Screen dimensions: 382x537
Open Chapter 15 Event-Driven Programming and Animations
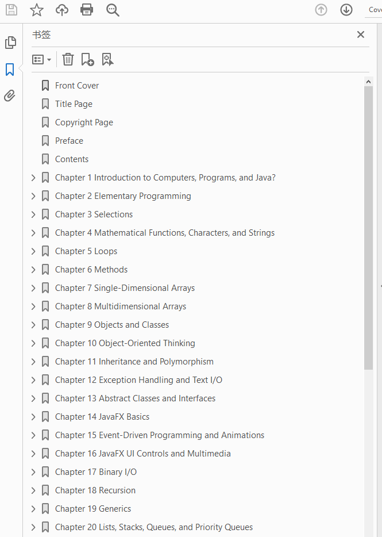160,435
